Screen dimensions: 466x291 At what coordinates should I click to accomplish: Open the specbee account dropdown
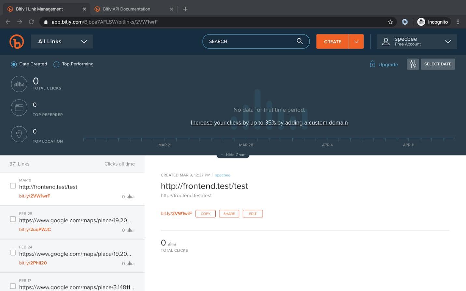tap(417, 41)
